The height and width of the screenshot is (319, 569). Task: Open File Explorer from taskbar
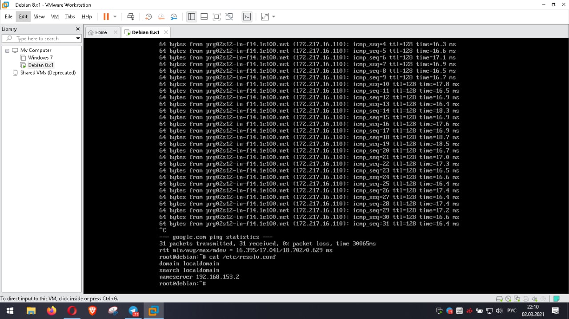click(x=31, y=311)
